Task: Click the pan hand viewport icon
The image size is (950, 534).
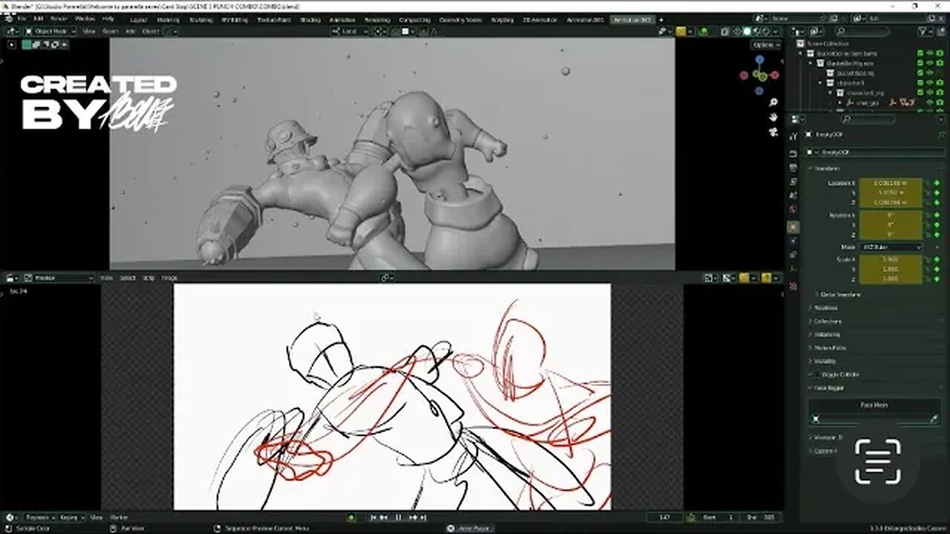Action: tap(773, 117)
